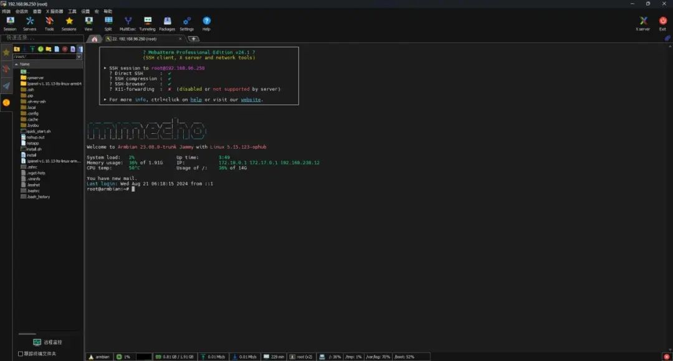The image size is (673, 361).
Task: Select the orange Sftp sidebar tab
Action: 6,103
